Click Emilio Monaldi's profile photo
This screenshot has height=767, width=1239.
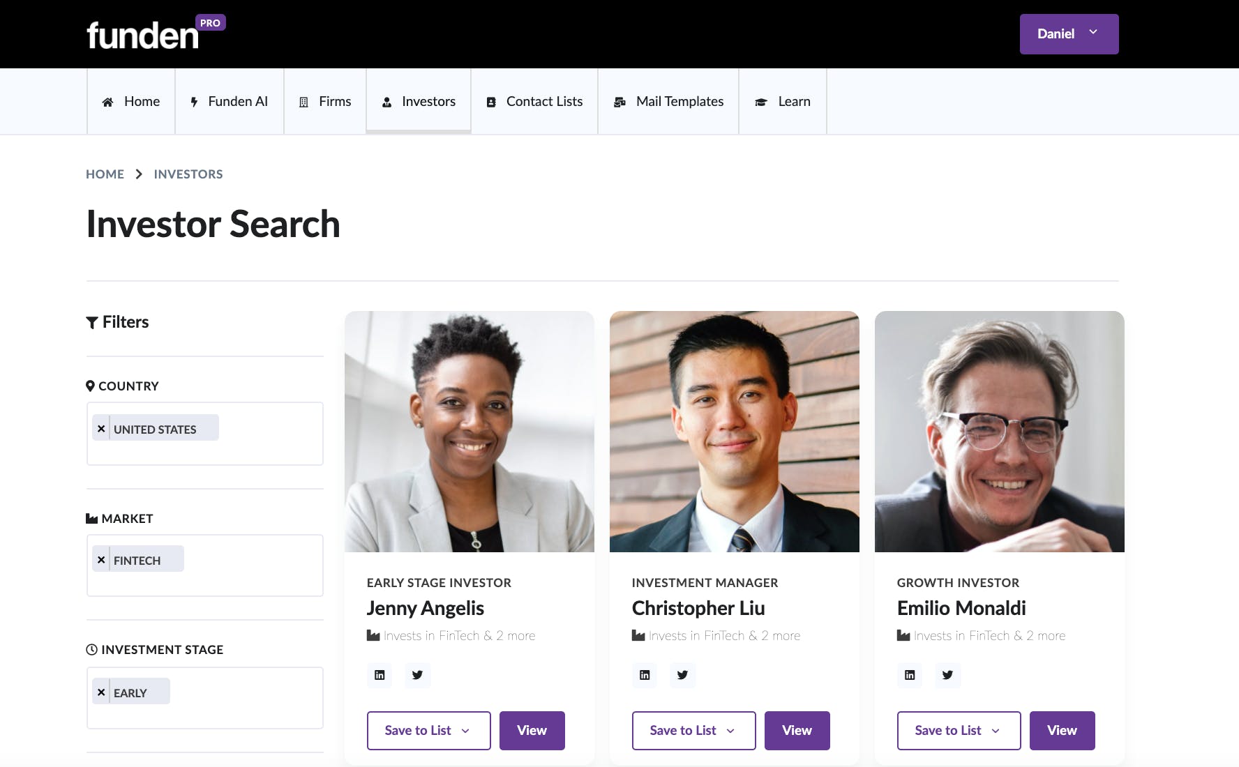[999, 432]
